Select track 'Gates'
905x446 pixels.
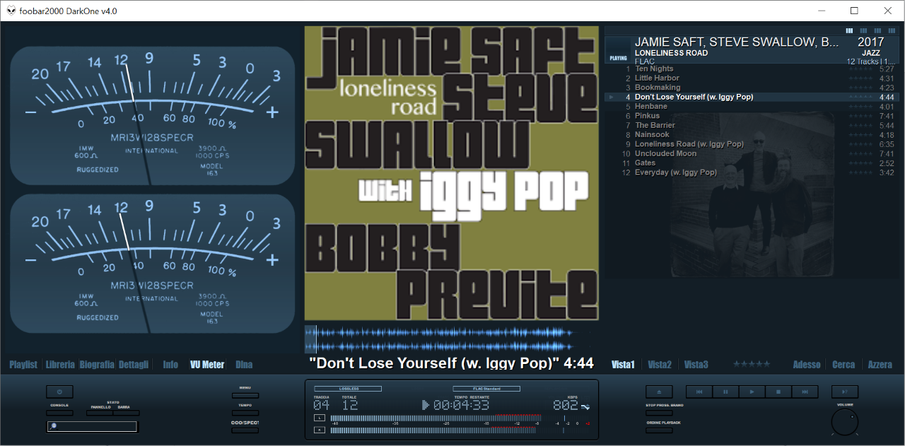tap(752, 163)
